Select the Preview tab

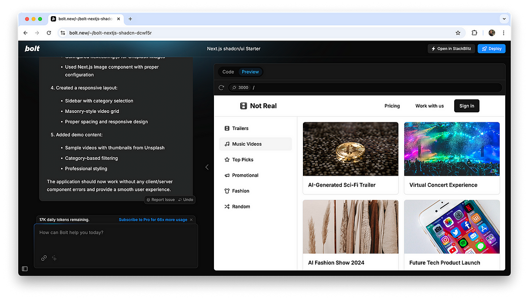(x=250, y=72)
